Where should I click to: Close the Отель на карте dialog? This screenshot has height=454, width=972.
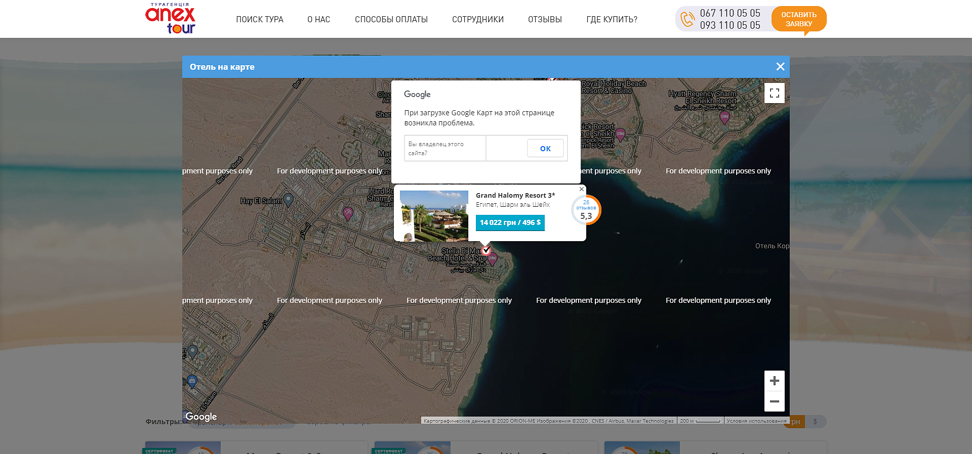point(780,67)
